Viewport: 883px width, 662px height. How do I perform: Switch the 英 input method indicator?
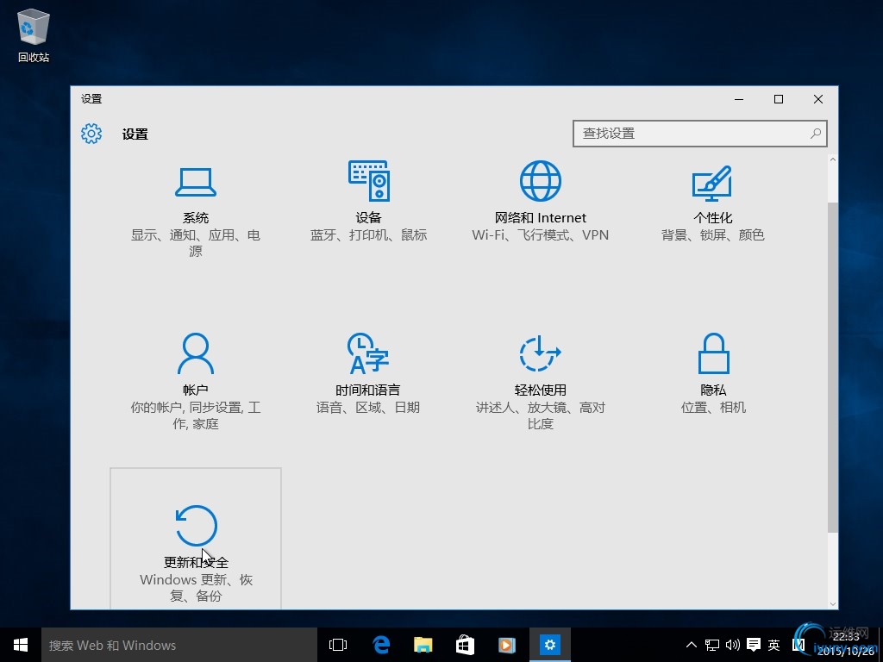pos(773,645)
